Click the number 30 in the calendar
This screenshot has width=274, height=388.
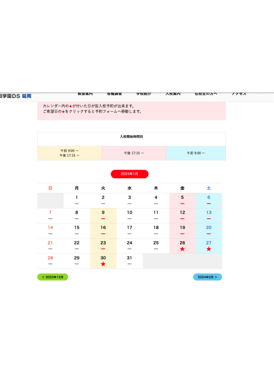coord(103,258)
